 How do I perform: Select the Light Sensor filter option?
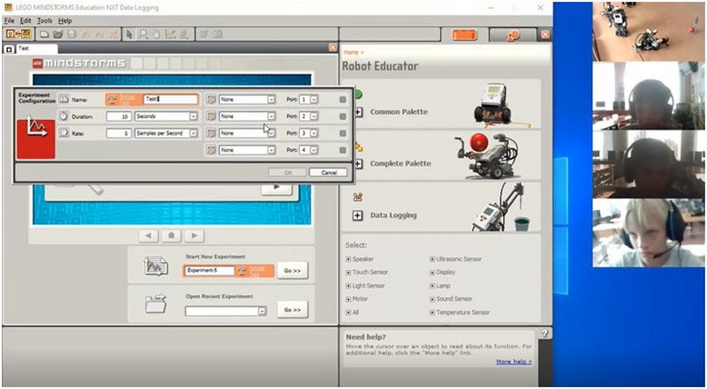365,286
